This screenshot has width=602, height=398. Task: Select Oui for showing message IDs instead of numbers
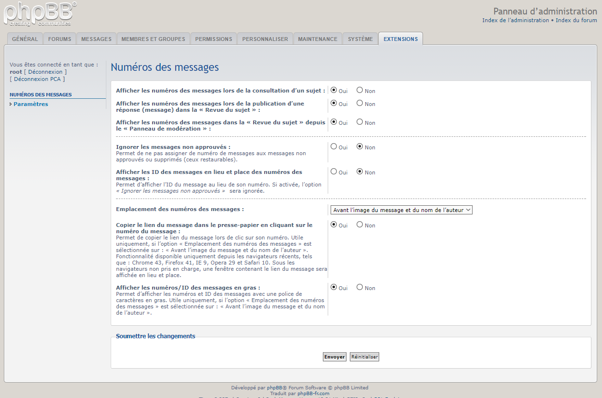point(333,172)
